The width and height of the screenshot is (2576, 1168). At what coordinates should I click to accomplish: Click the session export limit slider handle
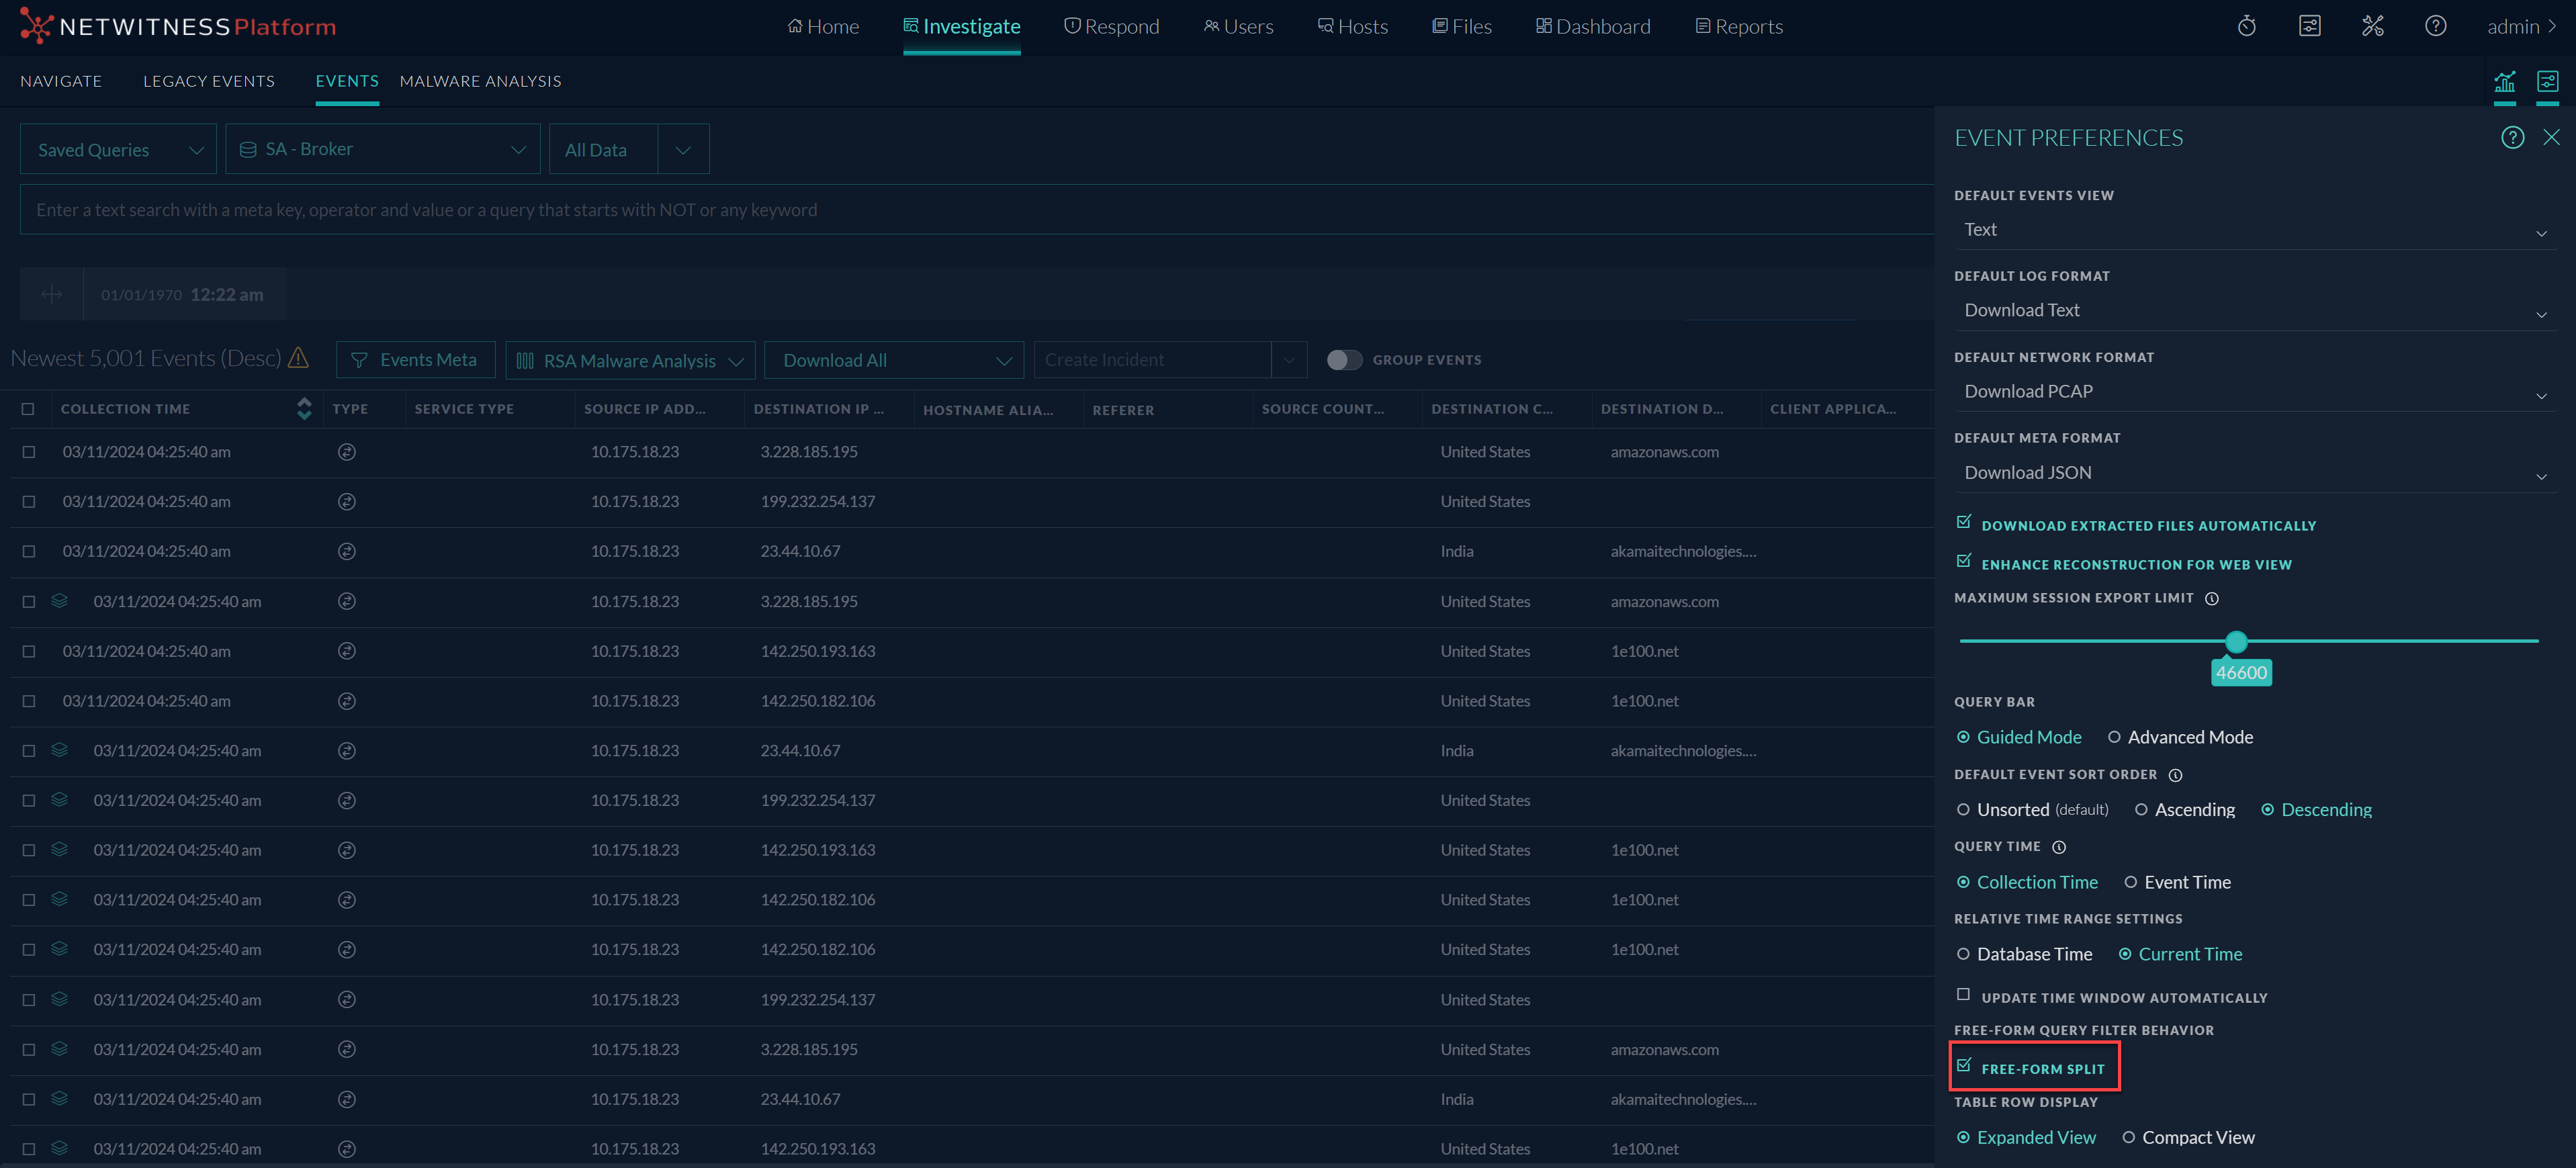[2236, 642]
